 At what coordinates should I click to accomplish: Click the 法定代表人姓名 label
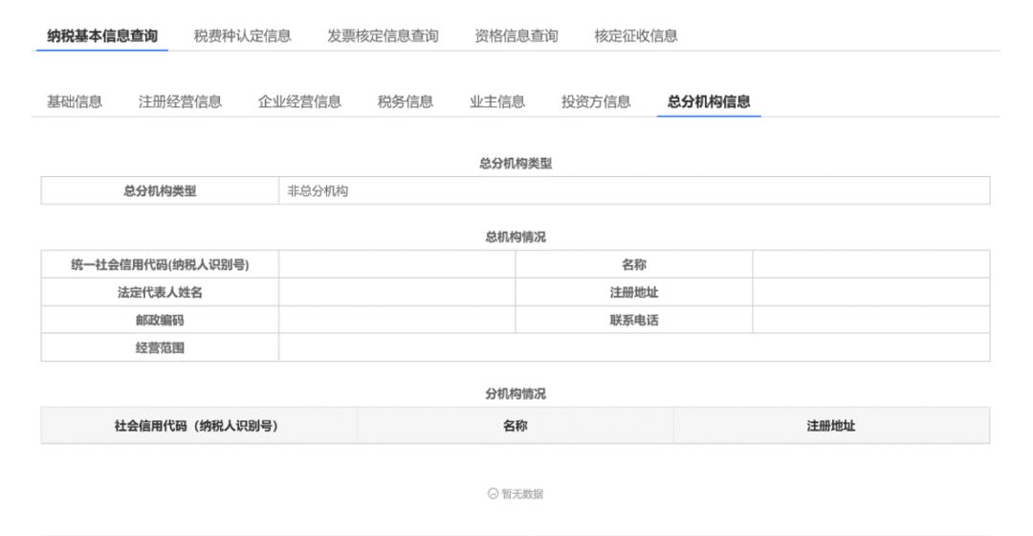point(160,292)
